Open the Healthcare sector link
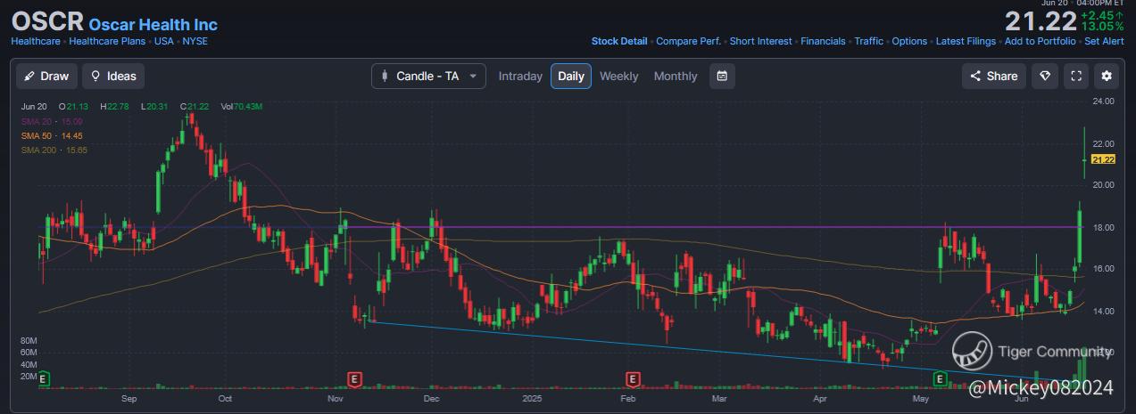The image size is (1136, 414). [x=36, y=41]
